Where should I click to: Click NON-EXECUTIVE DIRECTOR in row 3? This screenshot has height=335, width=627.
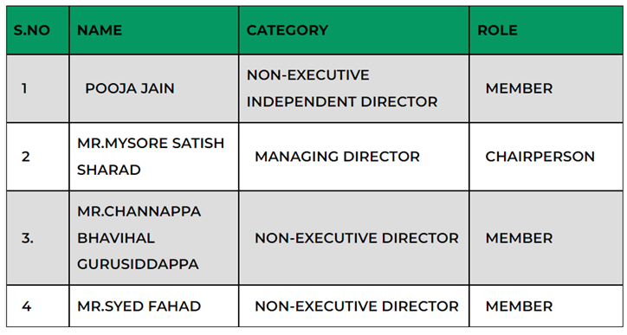pos(354,238)
